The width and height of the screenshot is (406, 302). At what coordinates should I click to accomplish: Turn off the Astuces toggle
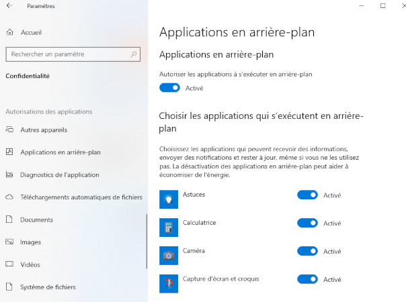pos(307,195)
